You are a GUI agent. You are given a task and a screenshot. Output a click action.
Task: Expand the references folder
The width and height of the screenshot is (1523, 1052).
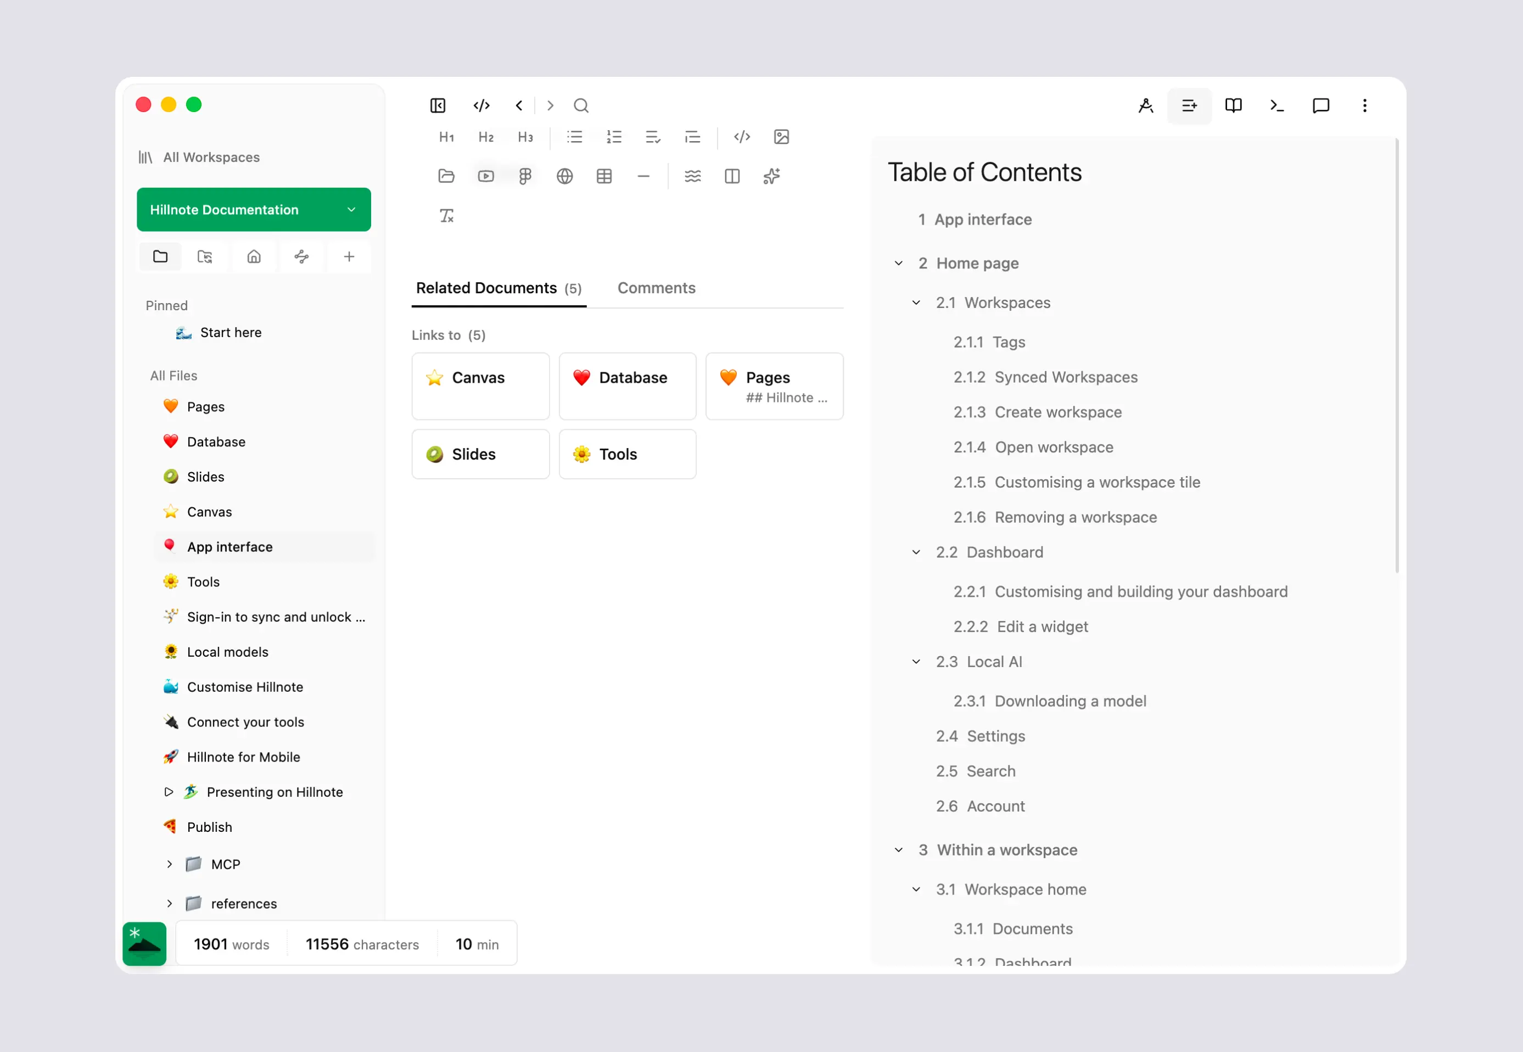point(169,903)
